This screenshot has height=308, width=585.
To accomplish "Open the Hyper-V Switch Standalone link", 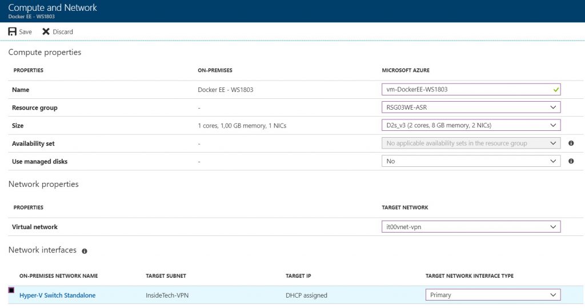I will click(58, 295).
